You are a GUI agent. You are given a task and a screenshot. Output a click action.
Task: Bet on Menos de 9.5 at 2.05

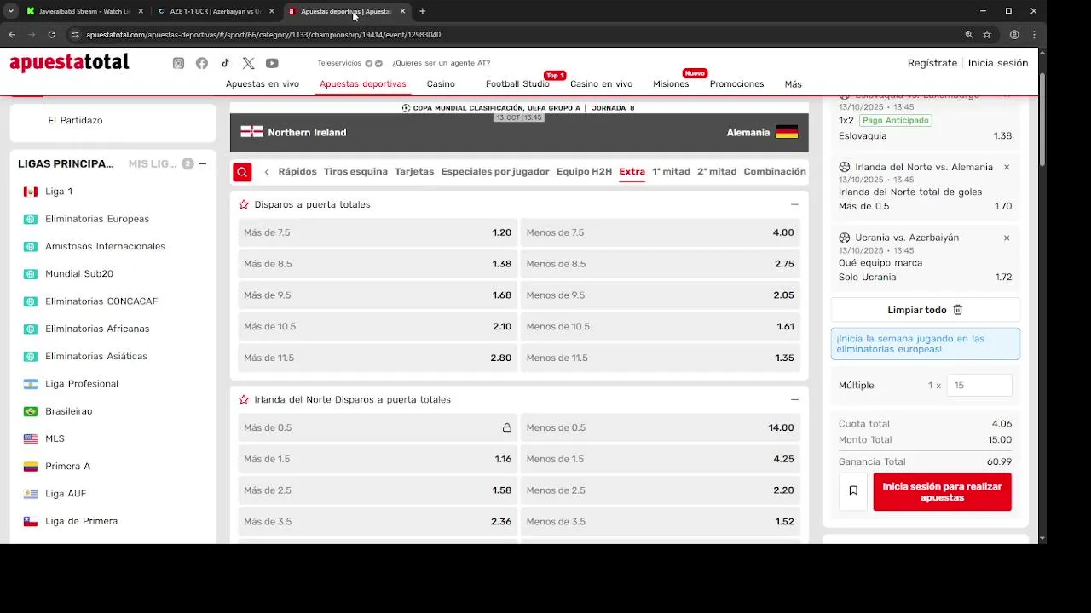click(x=661, y=295)
